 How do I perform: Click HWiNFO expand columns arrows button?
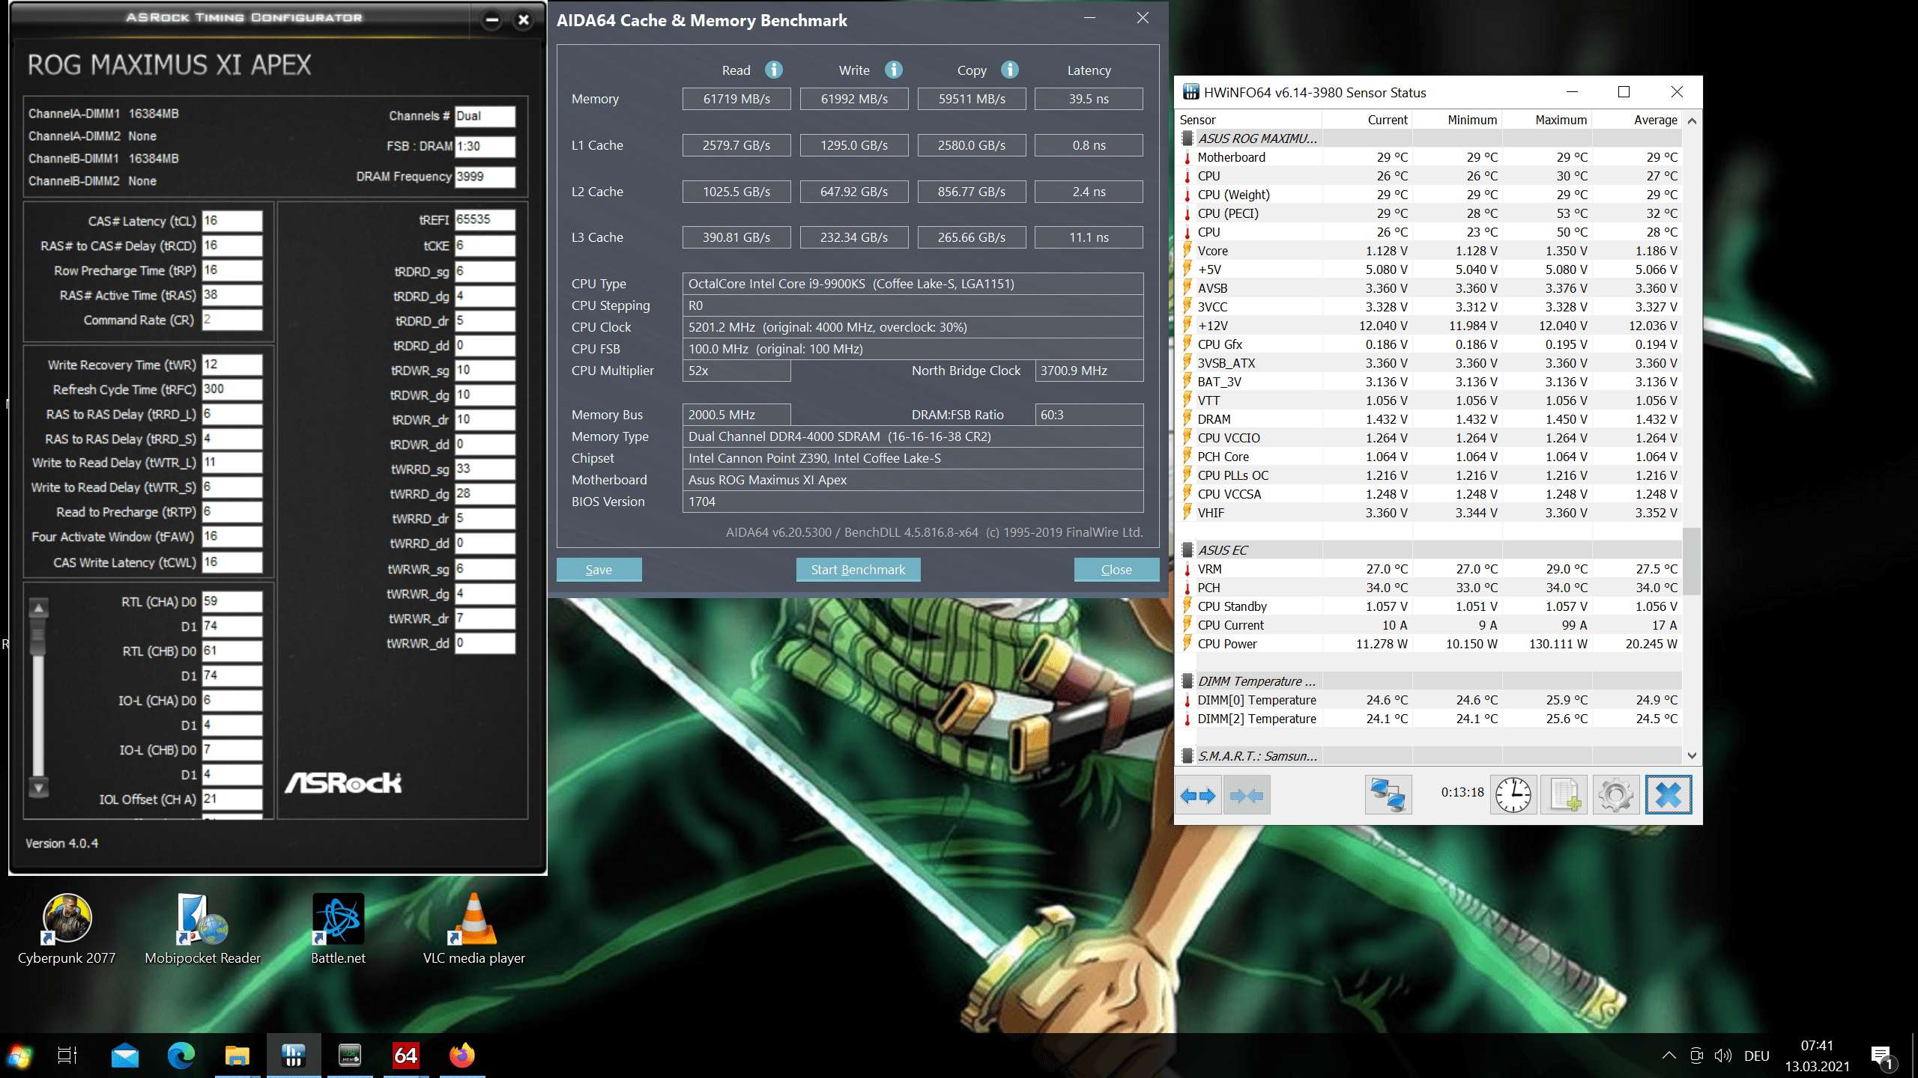click(x=1198, y=795)
